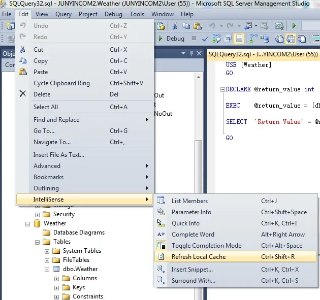This screenshot has width=320, height=300.
Task: Toggle Include Client Statistics
Action: pyautogui.click(x=265, y=39)
